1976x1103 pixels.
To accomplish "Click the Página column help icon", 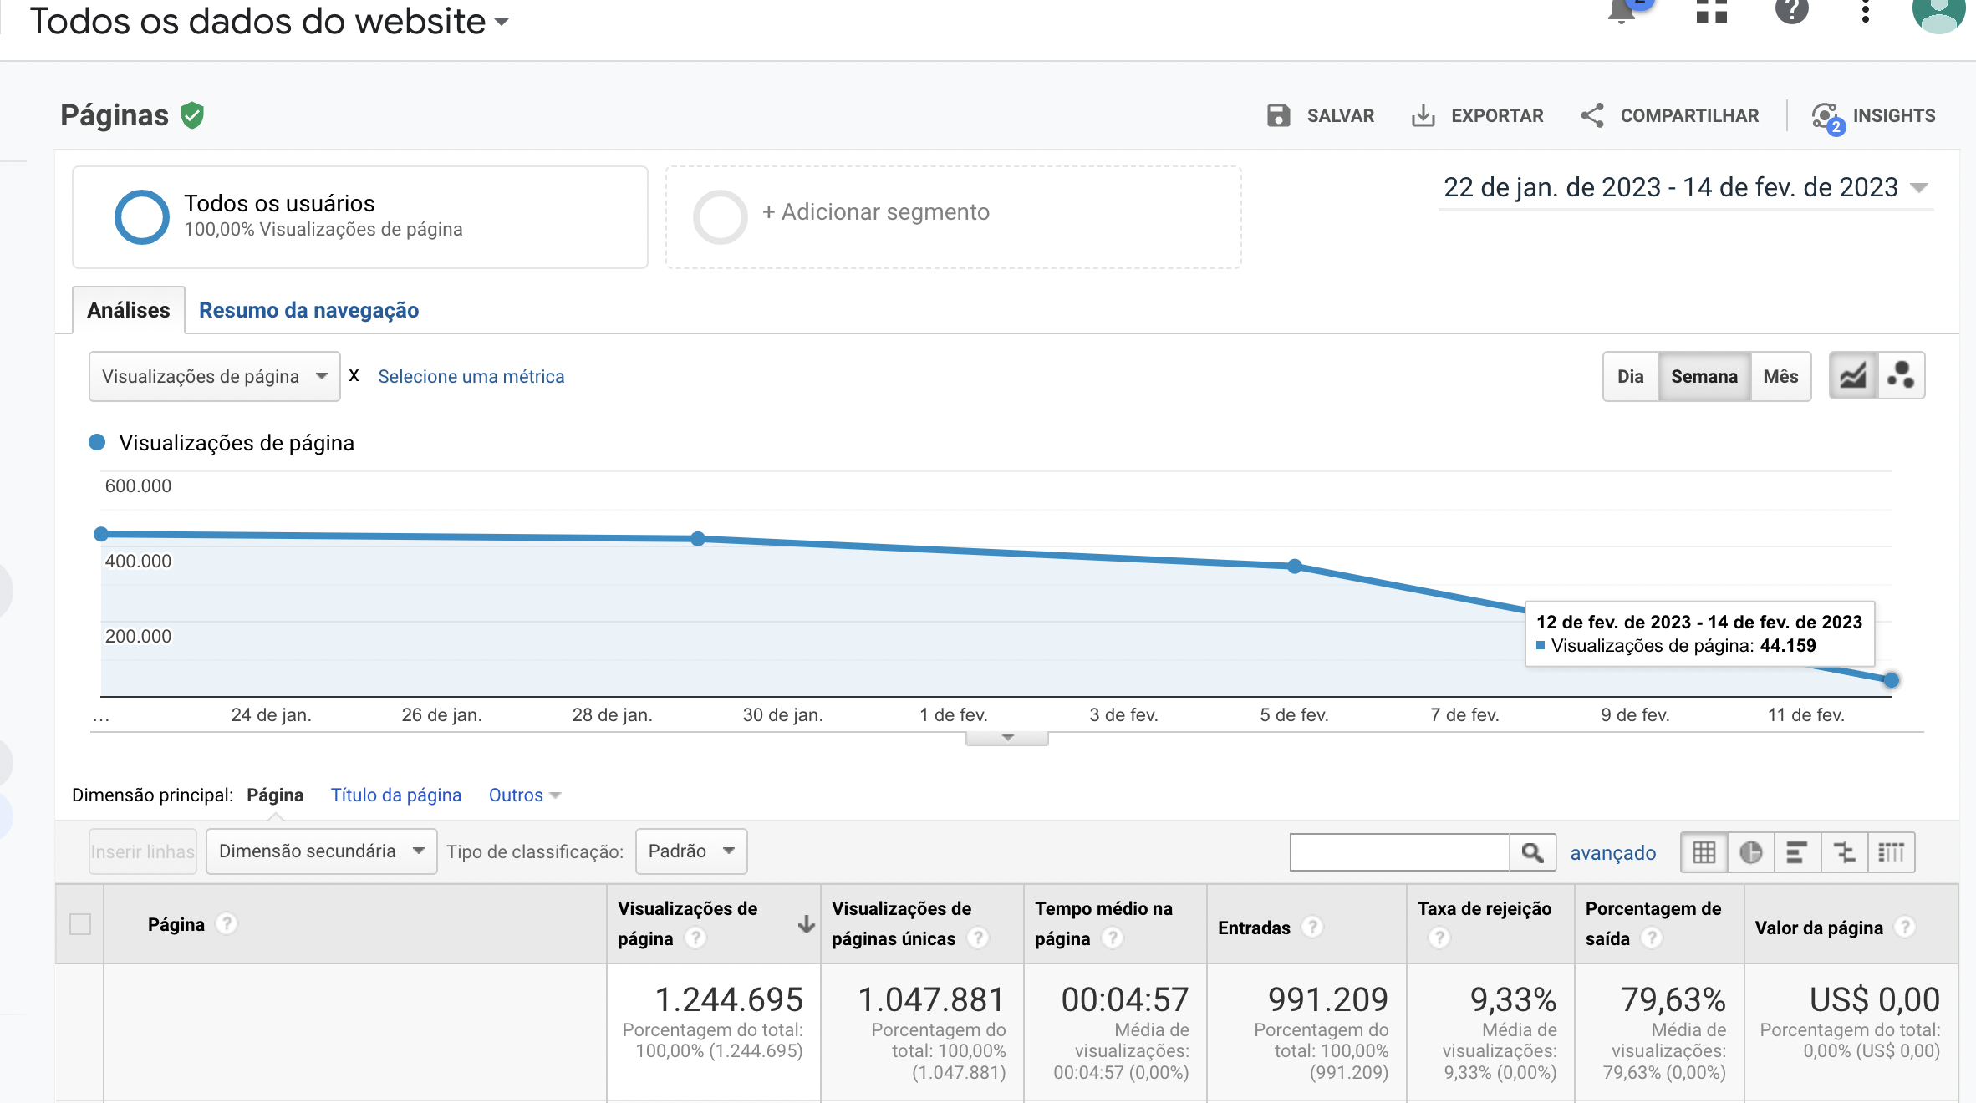I will tap(226, 923).
